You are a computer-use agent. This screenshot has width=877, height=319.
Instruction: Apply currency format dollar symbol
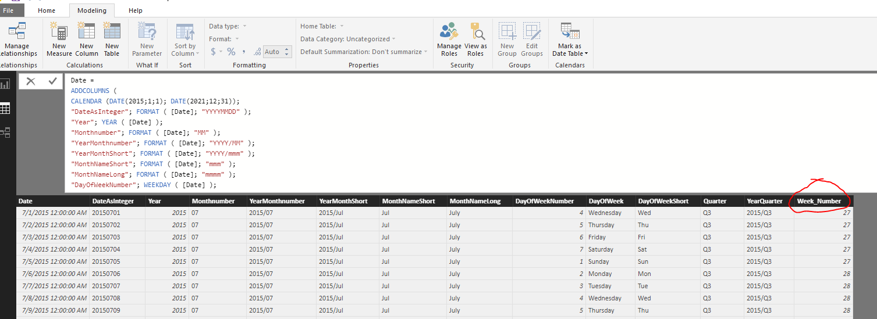pos(213,52)
